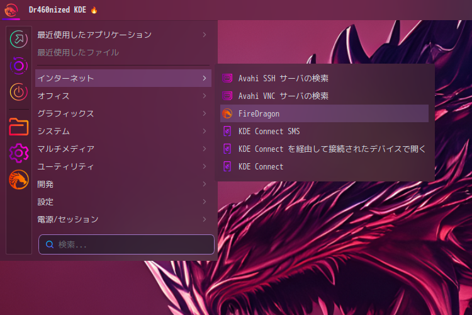
Task: Select the グラフィックス category
Action: pos(123,113)
